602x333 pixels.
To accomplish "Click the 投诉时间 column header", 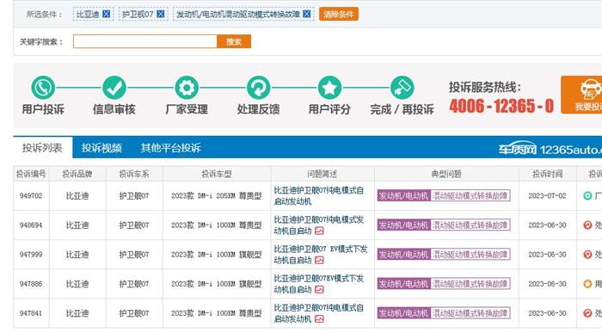I will (x=548, y=174).
